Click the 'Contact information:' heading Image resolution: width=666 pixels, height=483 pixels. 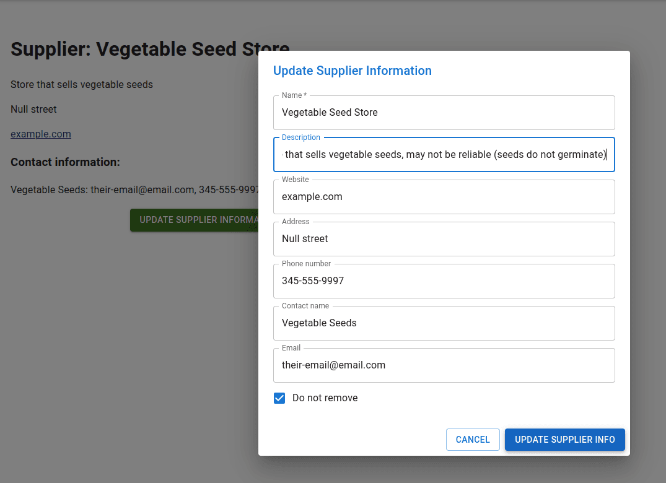click(x=66, y=162)
